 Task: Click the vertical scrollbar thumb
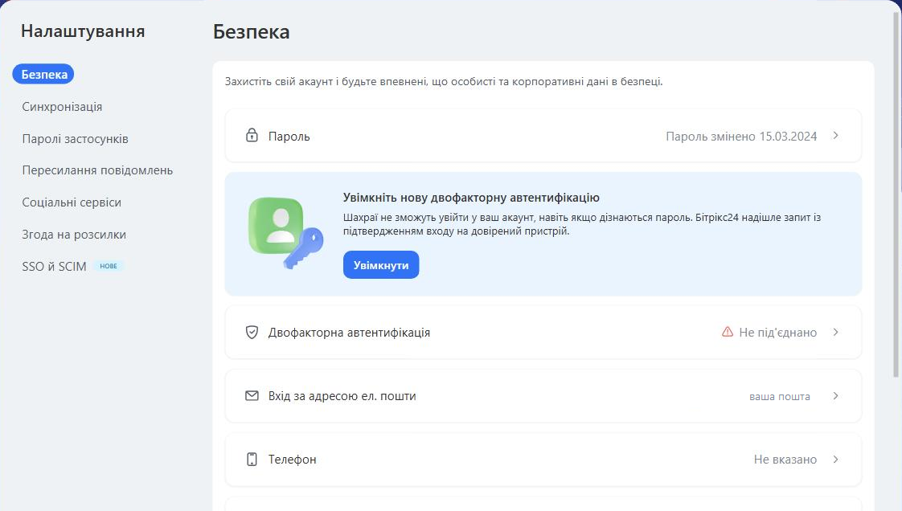tap(896, 195)
